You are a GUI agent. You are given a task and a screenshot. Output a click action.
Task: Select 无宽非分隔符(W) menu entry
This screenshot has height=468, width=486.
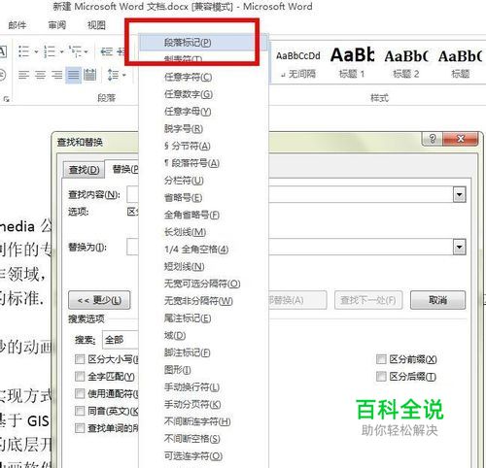(x=203, y=301)
